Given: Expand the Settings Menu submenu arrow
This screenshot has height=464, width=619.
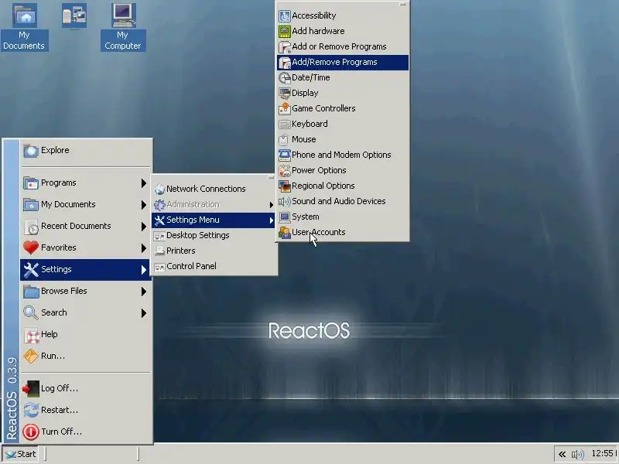Looking at the screenshot, I should point(272,220).
